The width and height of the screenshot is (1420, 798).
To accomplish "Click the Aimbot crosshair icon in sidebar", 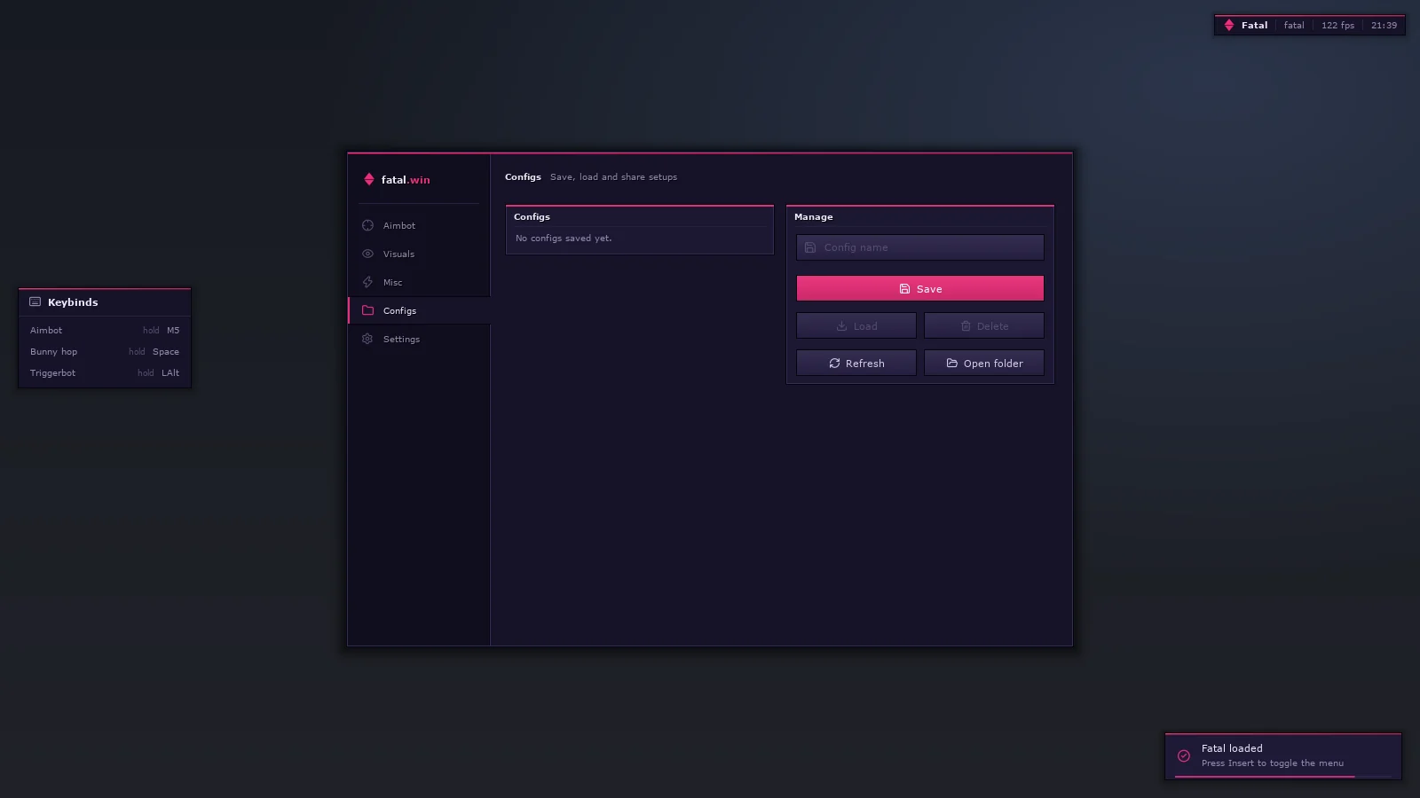I will click(367, 225).
